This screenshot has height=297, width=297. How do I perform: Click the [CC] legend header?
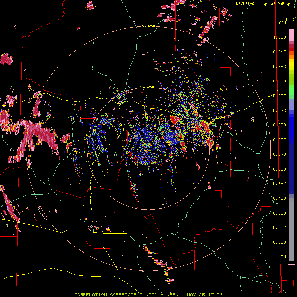pos(281,23)
